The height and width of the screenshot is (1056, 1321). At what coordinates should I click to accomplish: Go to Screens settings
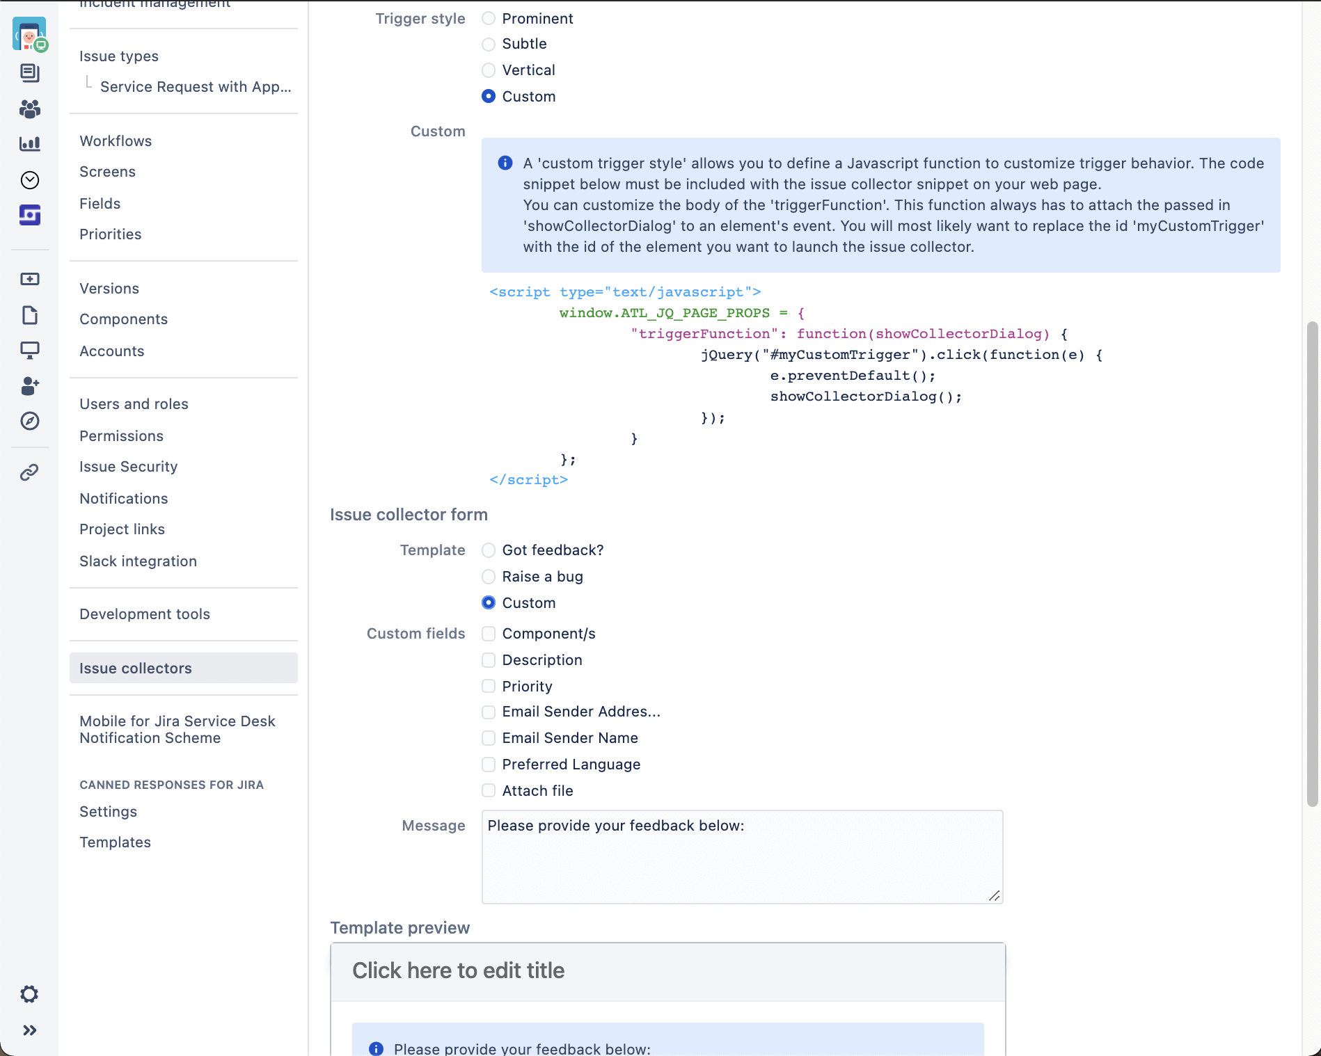107,172
